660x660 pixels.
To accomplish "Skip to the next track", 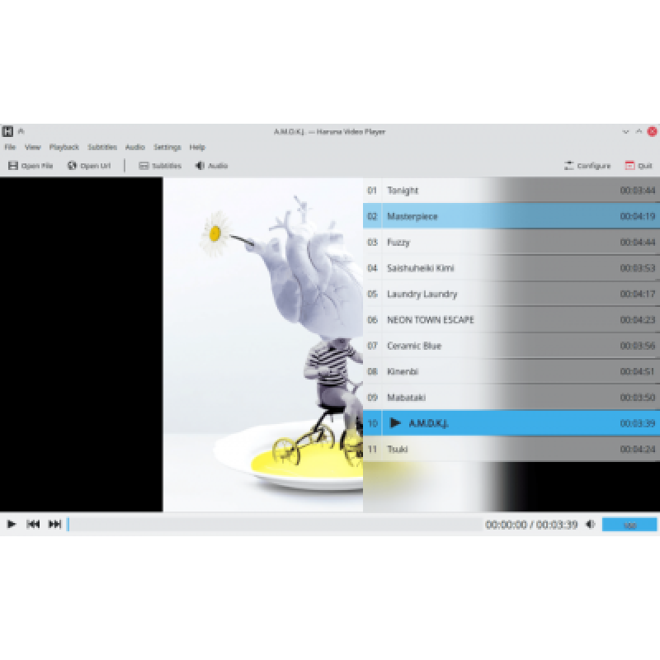I will (x=54, y=524).
